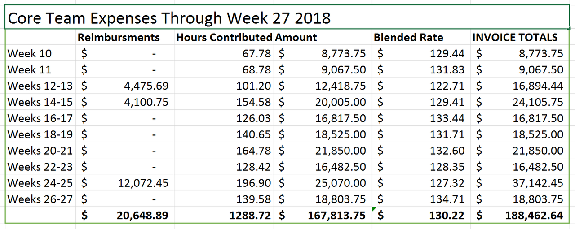
Task: Select the 134.71 blended rate cell
Action: tap(421, 199)
